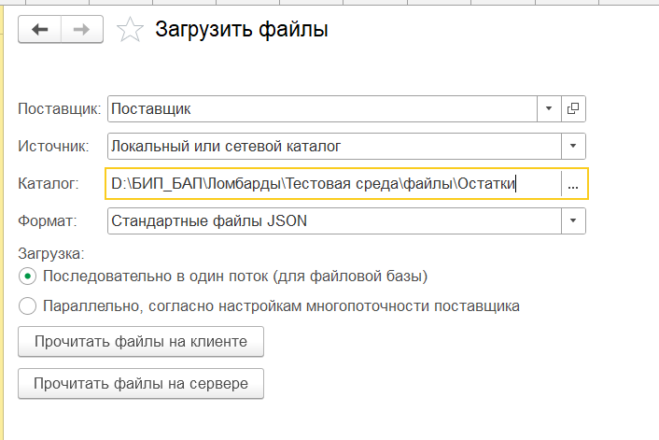
Task: Open the Поставщик item form icon
Action: click(x=573, y=109)
